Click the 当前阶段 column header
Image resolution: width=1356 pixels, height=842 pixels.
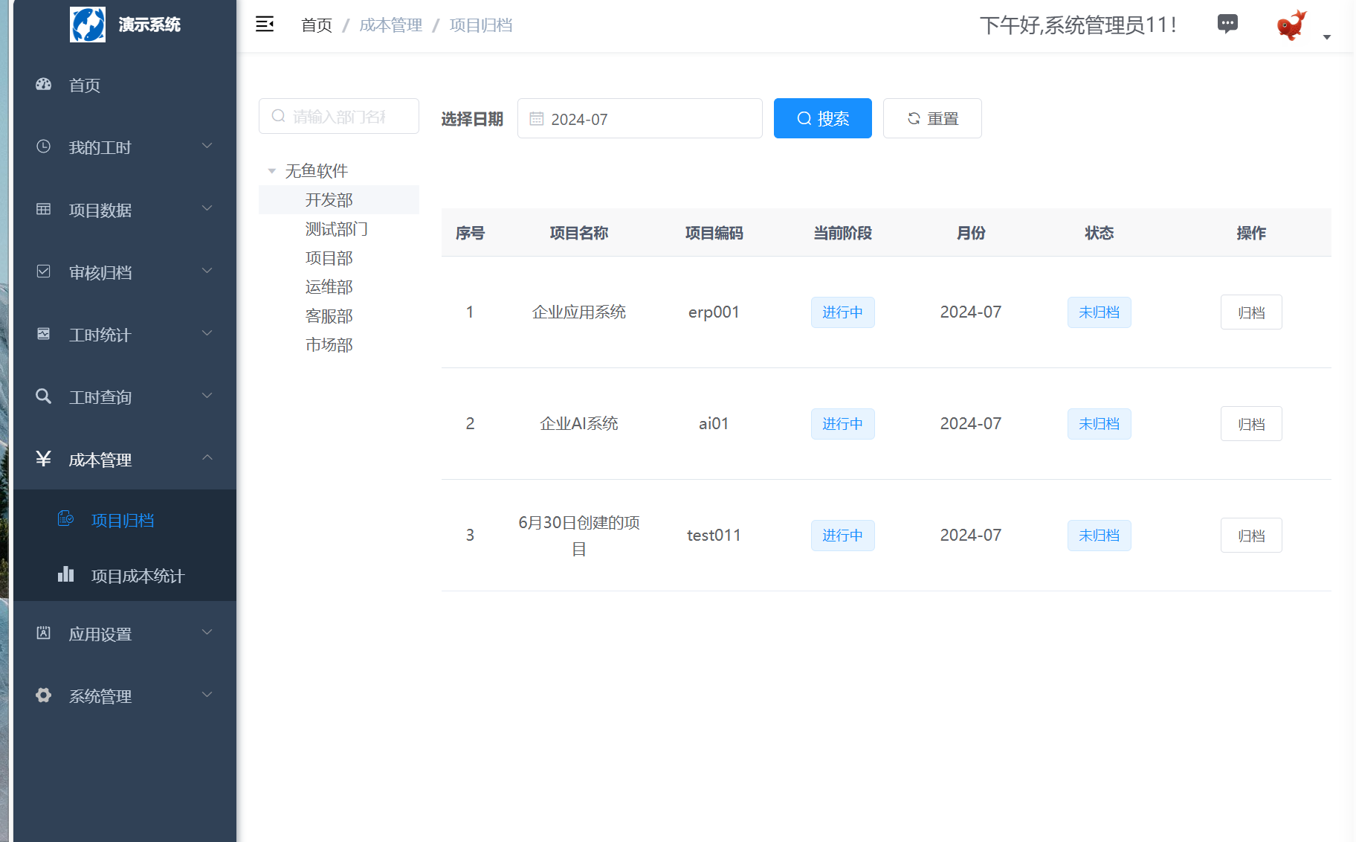[843, 233]
